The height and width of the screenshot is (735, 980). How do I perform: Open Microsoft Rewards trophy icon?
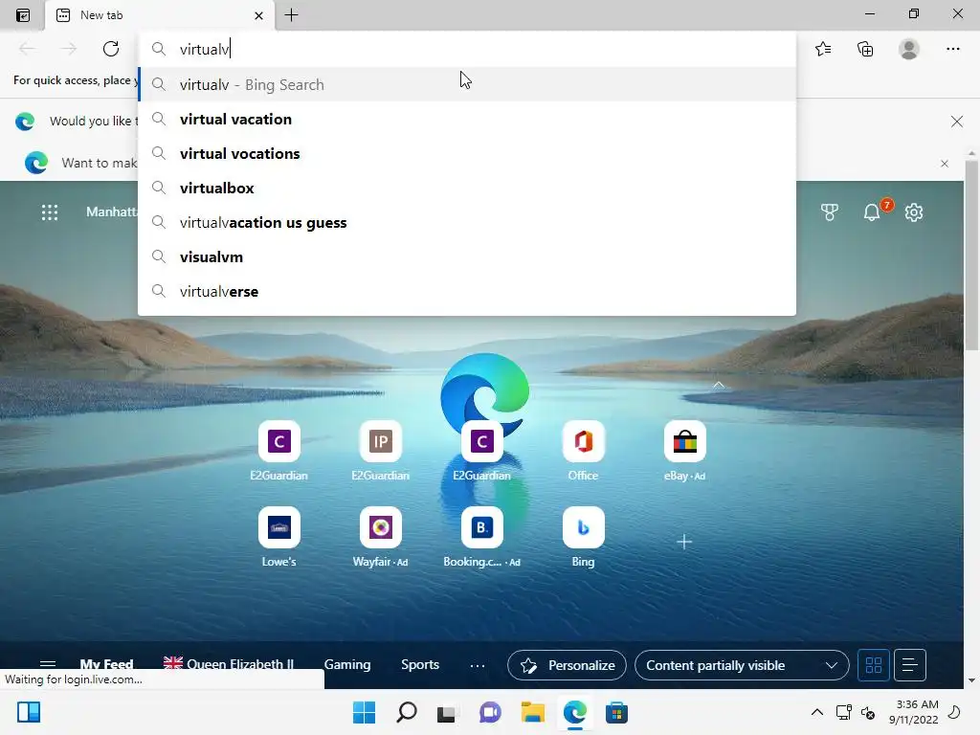tap(830, 212)
